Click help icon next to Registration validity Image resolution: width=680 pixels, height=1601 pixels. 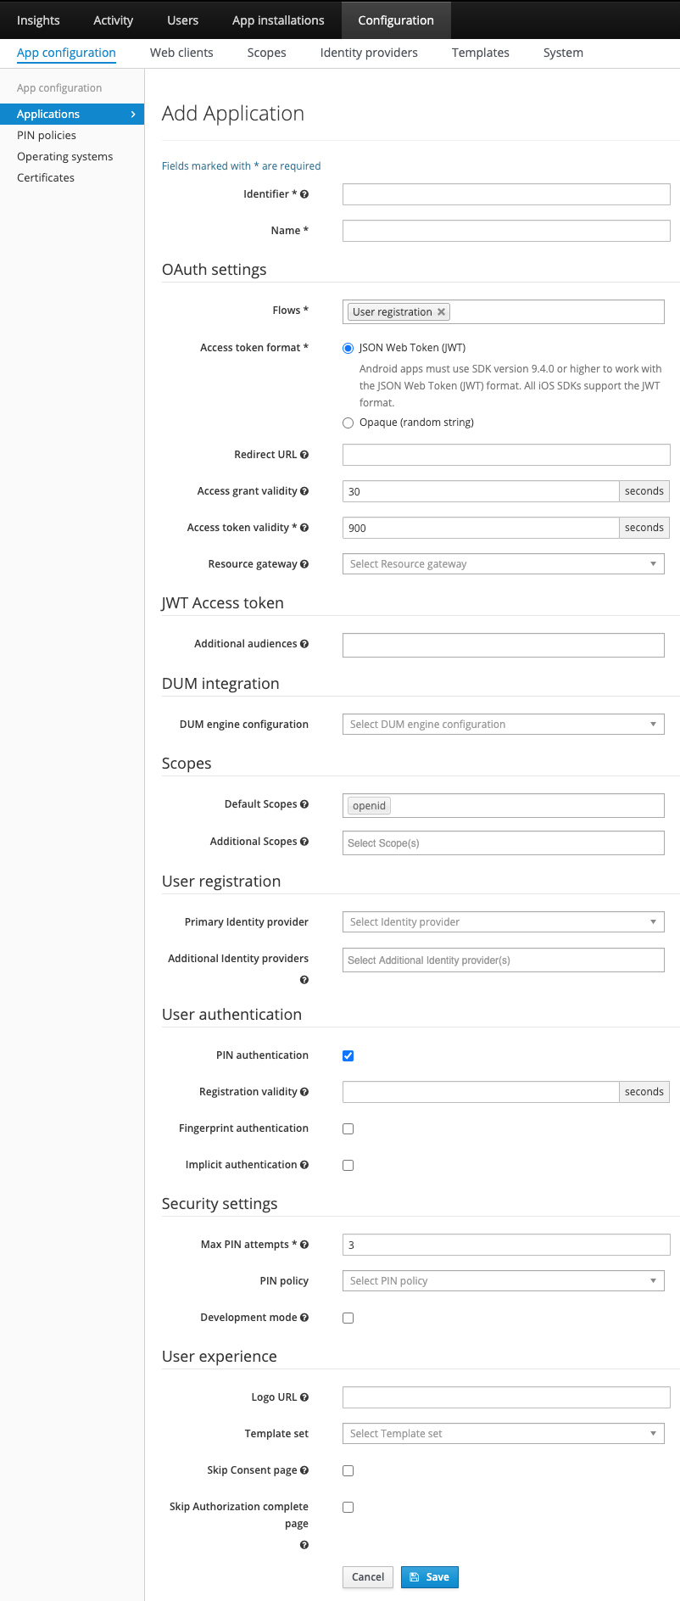(x=305, y=1091)
